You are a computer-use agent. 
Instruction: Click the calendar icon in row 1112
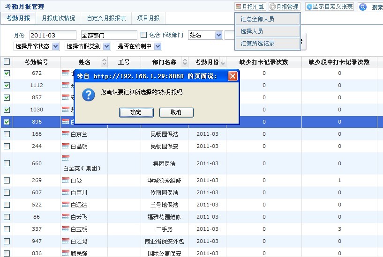pyautogui.click(x=66, y=85)
